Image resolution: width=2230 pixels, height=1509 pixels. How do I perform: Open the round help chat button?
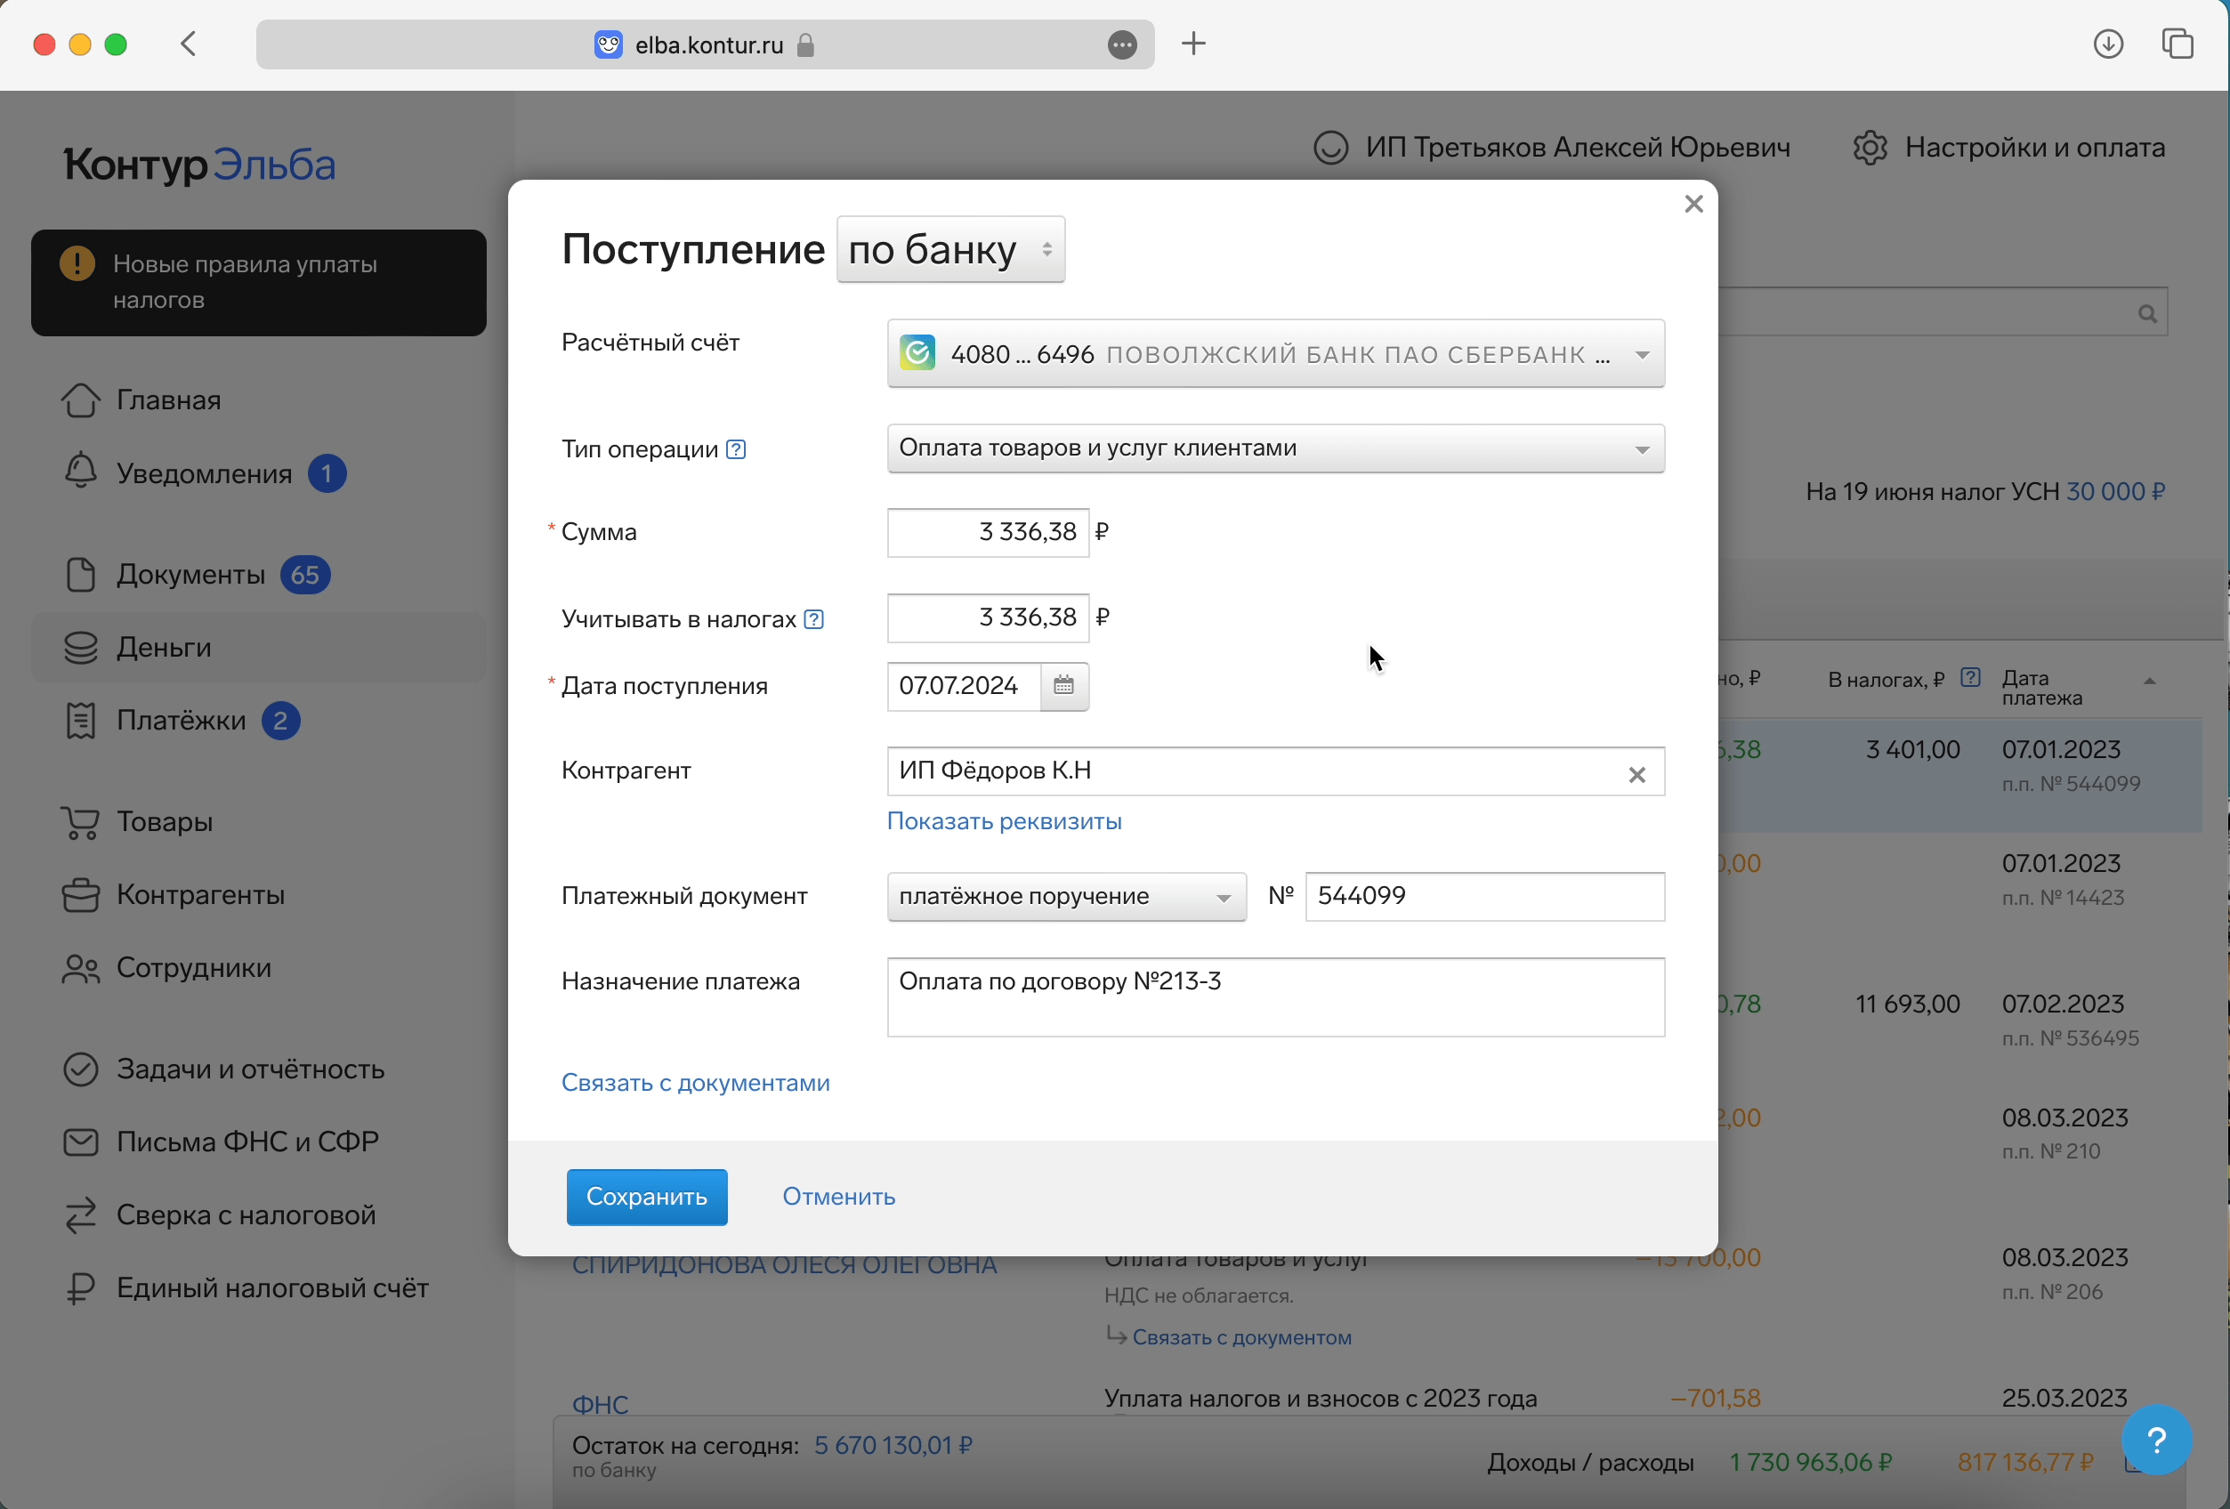click(2157, 1440)
